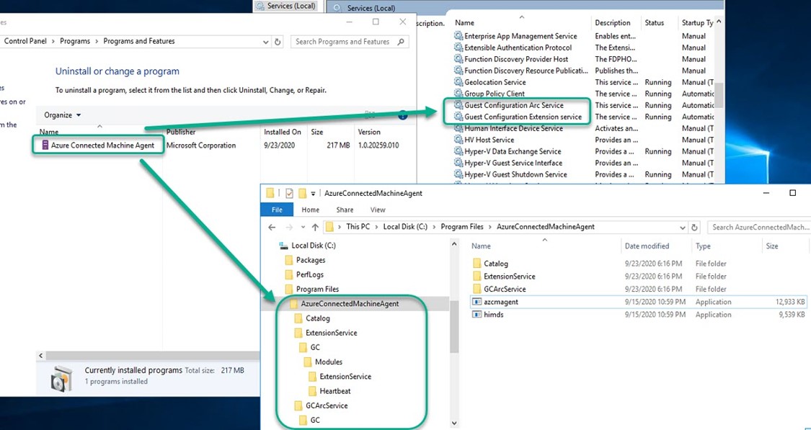Open the File ribbon tab
811x430 pixels.
[277, 210]
